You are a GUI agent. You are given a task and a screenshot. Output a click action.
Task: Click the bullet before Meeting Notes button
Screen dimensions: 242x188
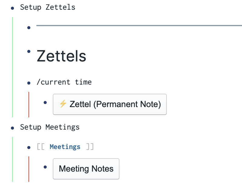point(45,167)
